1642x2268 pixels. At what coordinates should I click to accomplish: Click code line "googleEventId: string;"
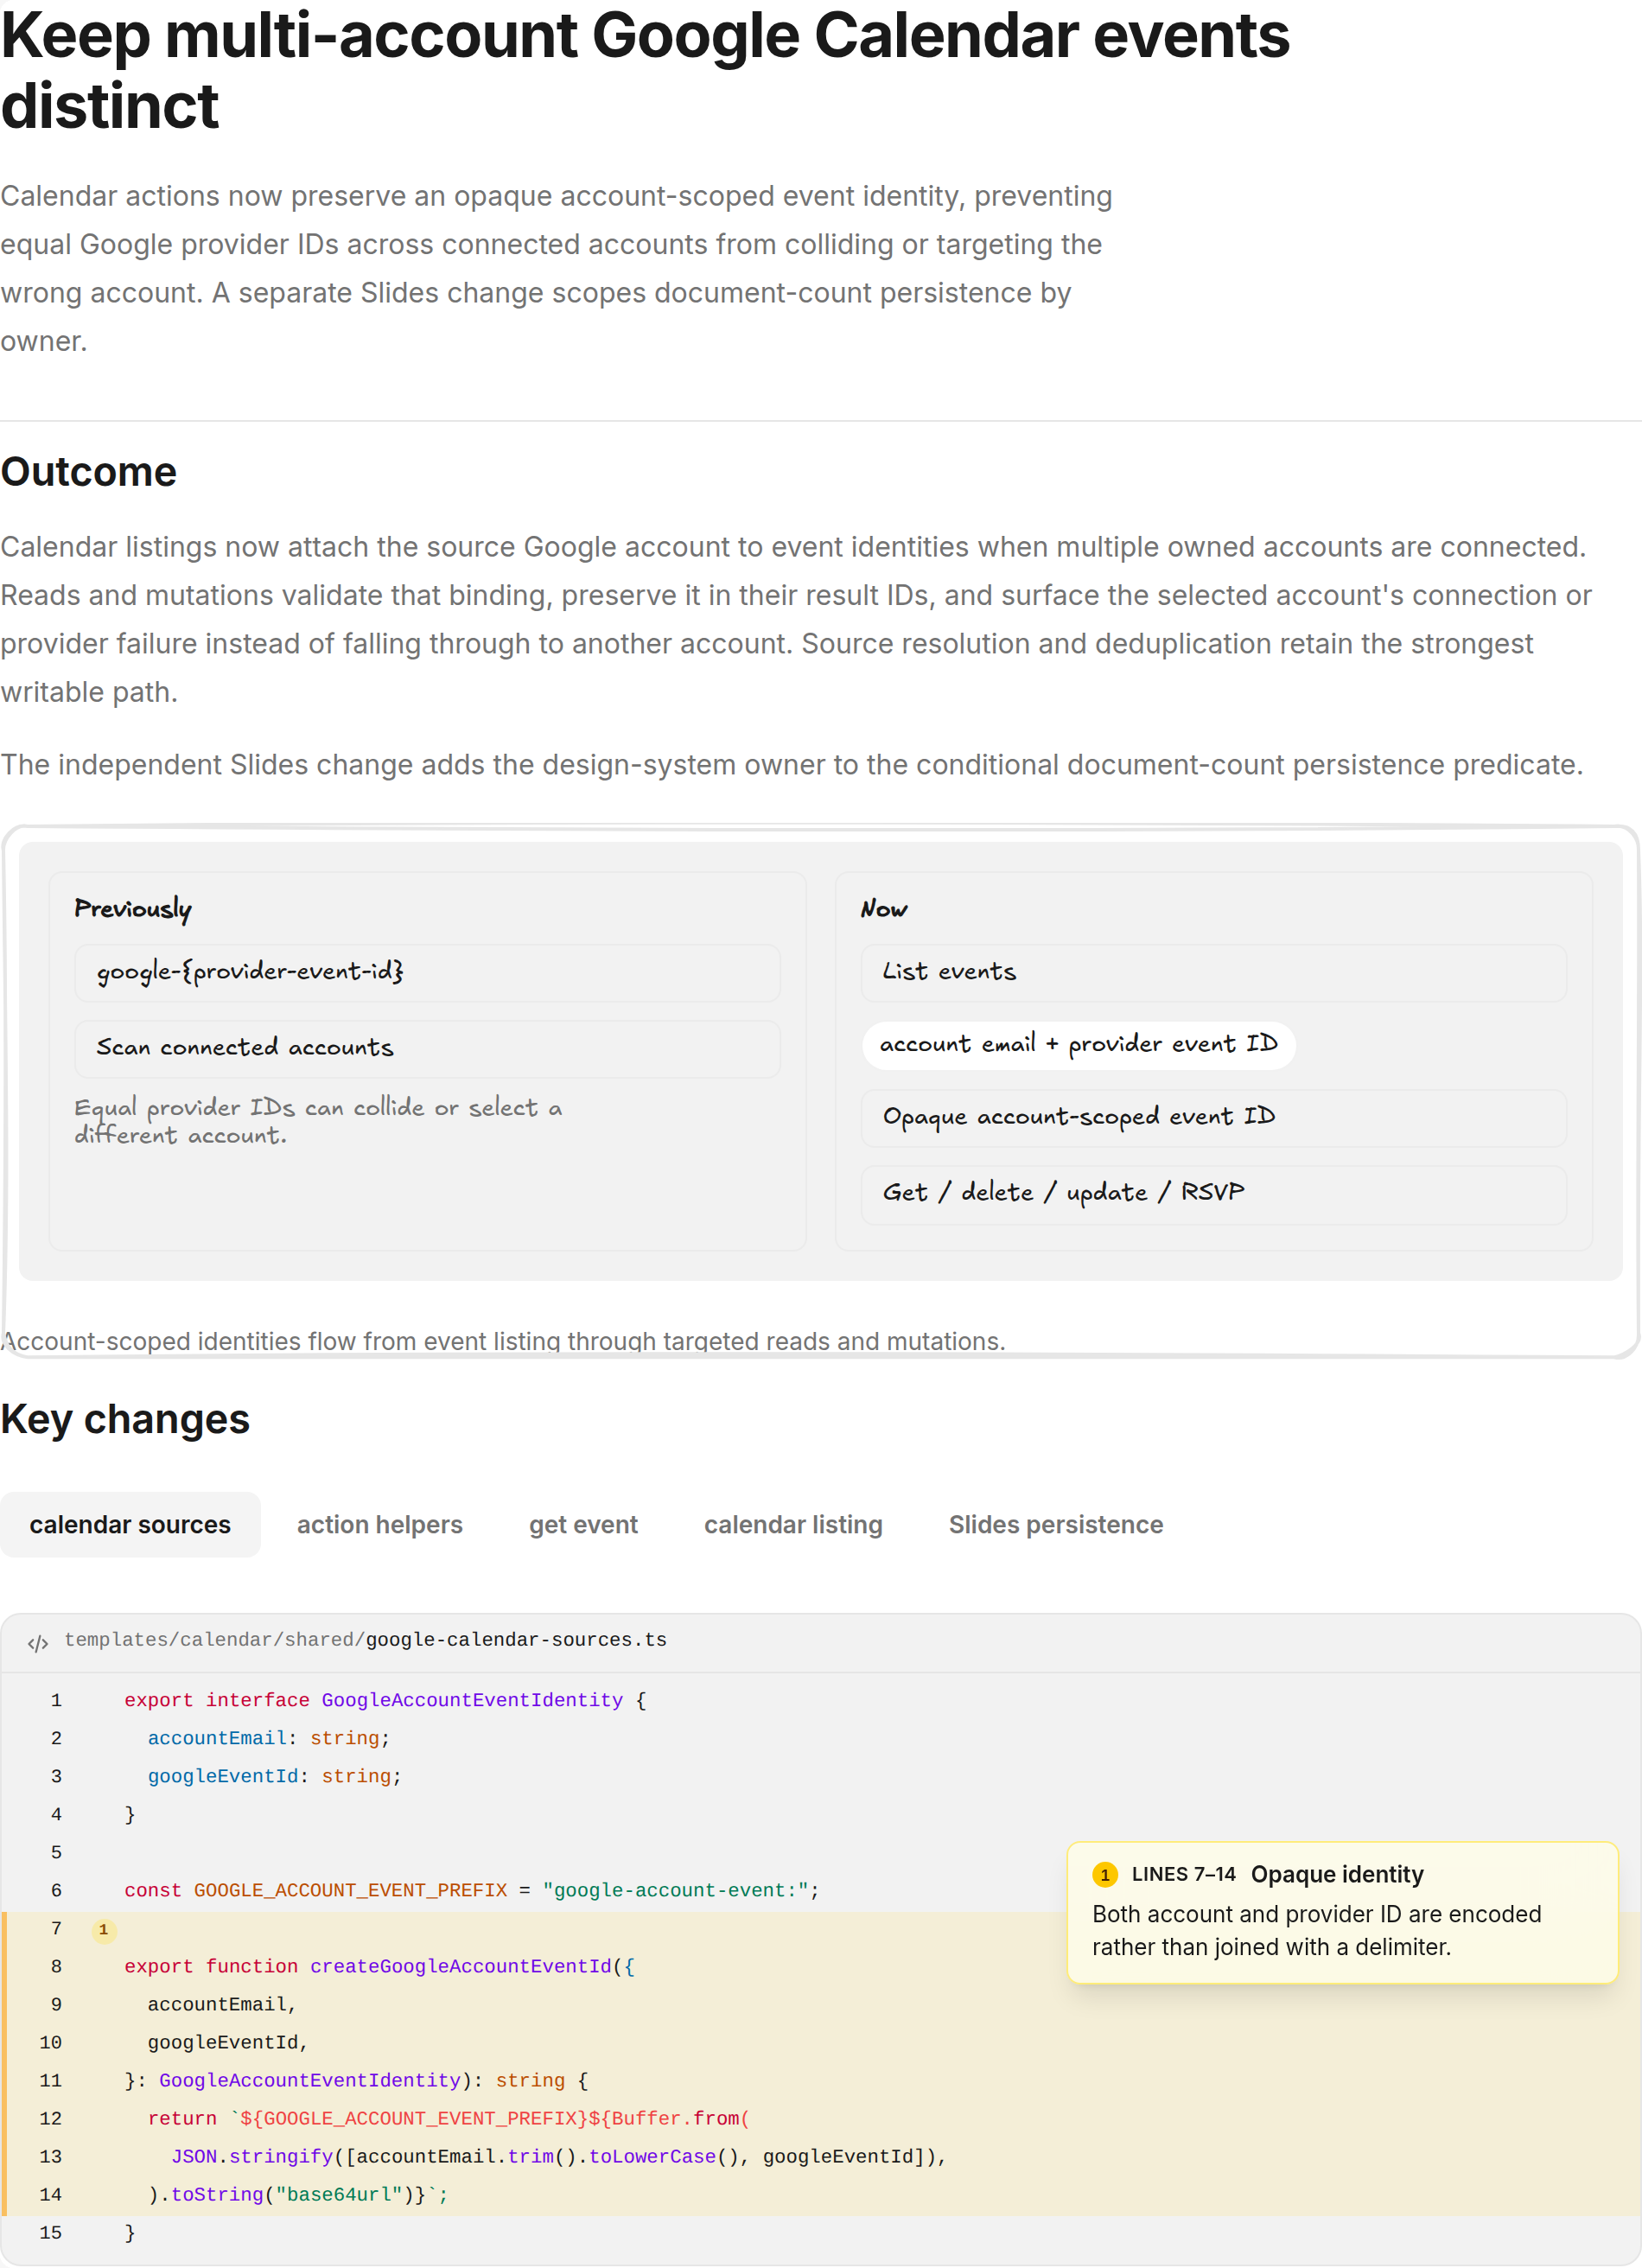pos(275,1776)
